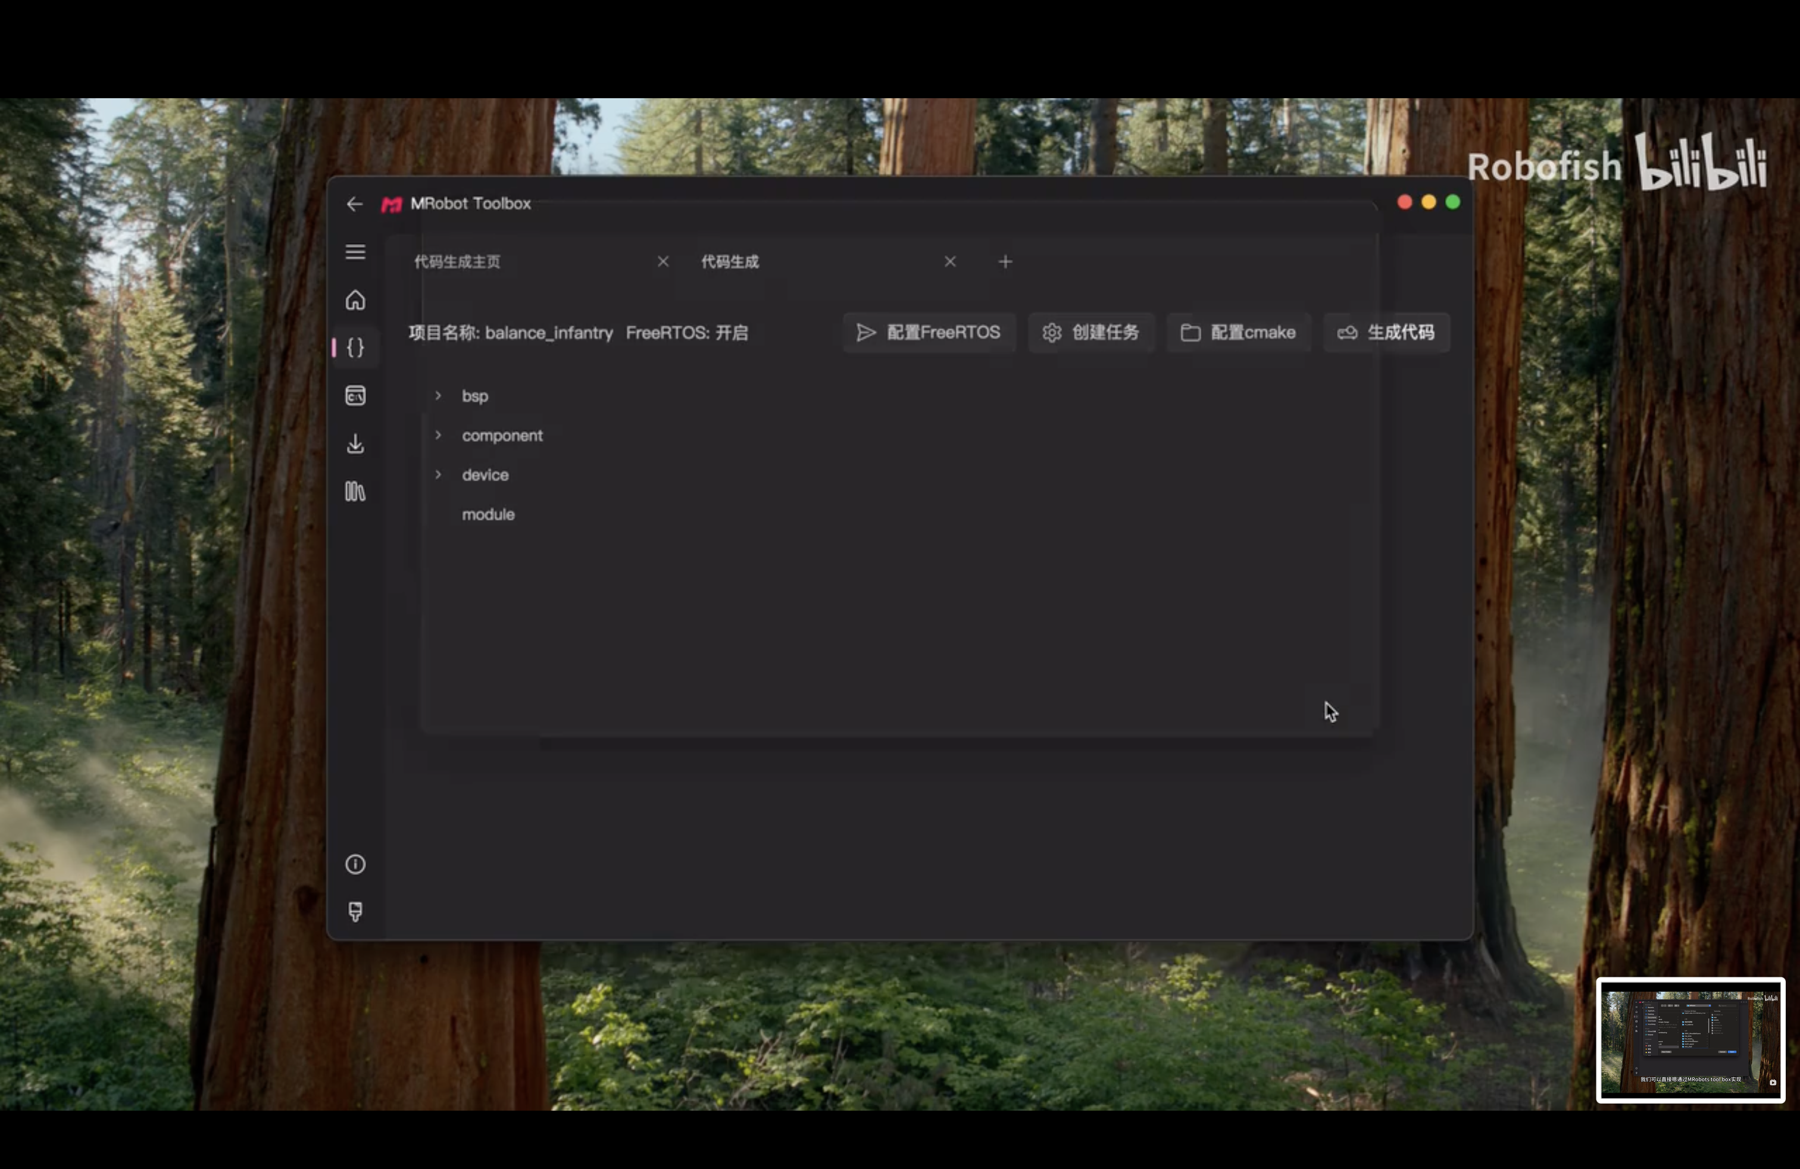1800x1169 pixels.
Task: Expand the bsp tree folder
Action: click(x=438, y=395)
